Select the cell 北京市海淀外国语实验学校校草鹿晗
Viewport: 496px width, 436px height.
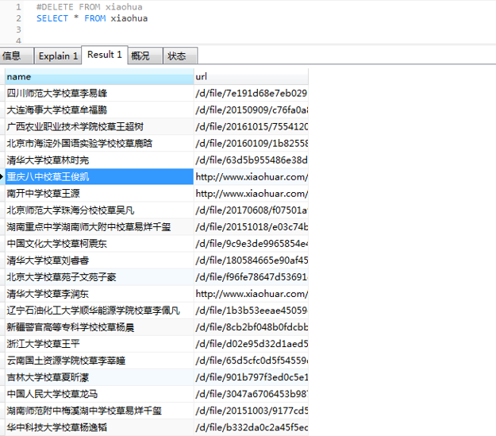click(99, 144)
